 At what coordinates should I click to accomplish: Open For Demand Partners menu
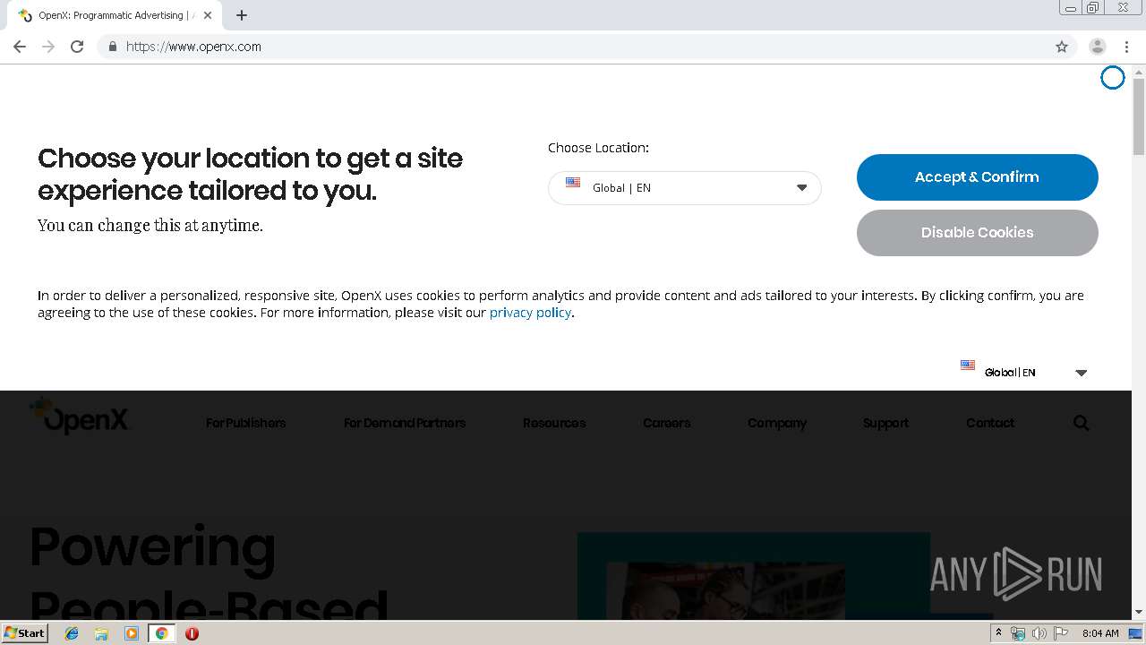[x=405, y=423]
